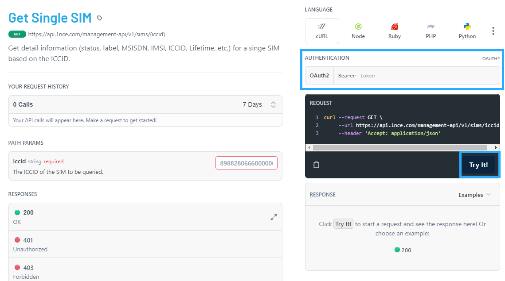Select the Node language icon
The width and height of the screenshot is (505, 281).
pos(358,27)
